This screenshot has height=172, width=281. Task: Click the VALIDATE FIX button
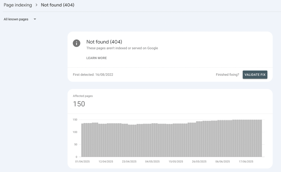pyautogui.click(x=255, y=74)
